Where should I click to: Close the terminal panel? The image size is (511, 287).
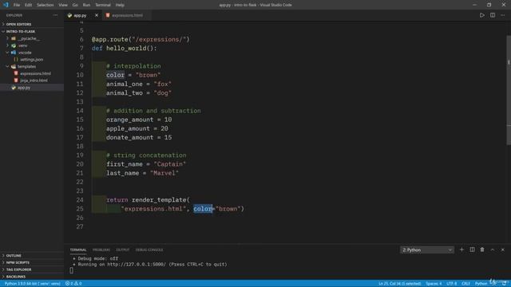point(502,250)
